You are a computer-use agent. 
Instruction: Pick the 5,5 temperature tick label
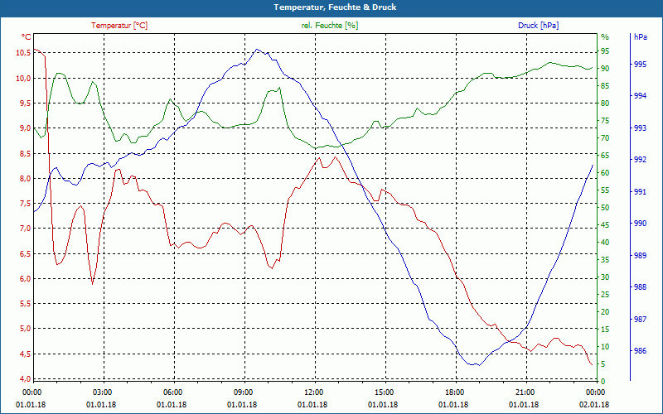point(25,303)
